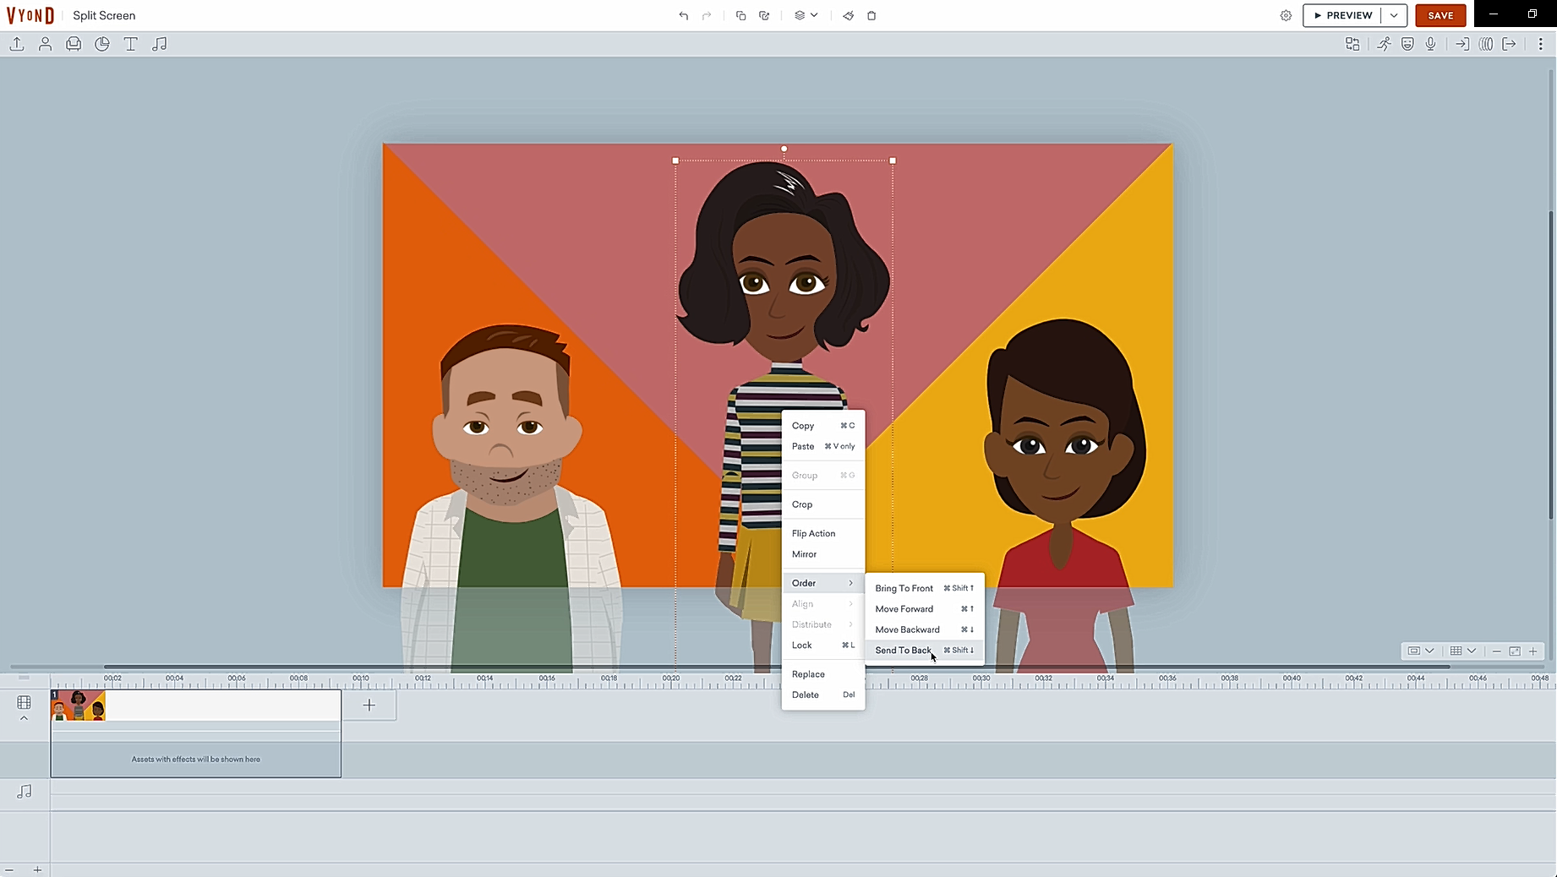This screenshot has width=1557, height=877.
Task: Toggle the timeline scene view grid icon
Action: pyautogui.click(x=24, y=702)
